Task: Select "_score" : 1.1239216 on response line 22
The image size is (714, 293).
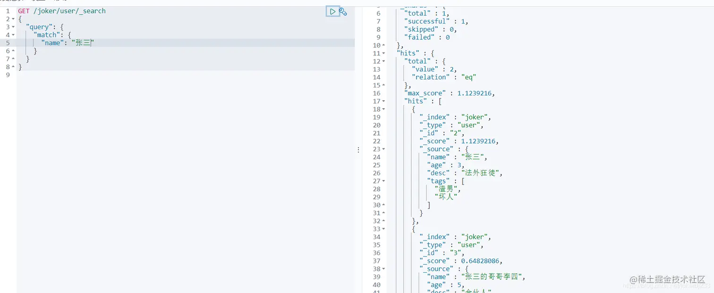Action: pos(459,141)
